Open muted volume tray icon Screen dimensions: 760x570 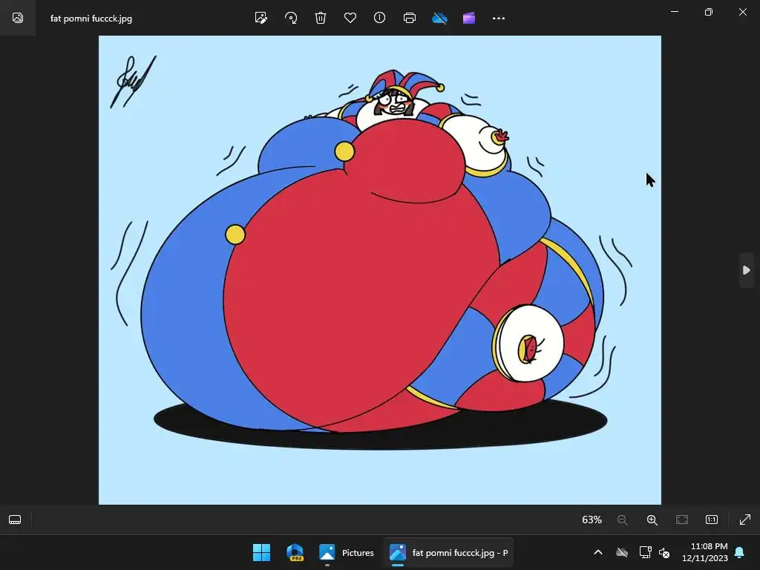coord(664,552)
